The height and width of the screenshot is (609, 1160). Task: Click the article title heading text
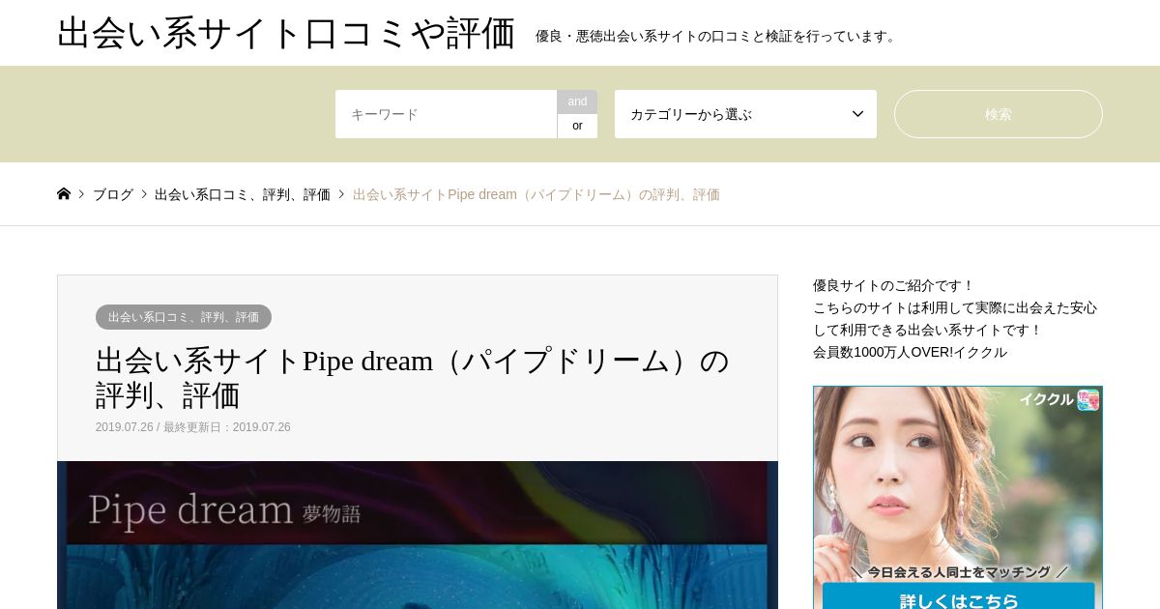412,378
